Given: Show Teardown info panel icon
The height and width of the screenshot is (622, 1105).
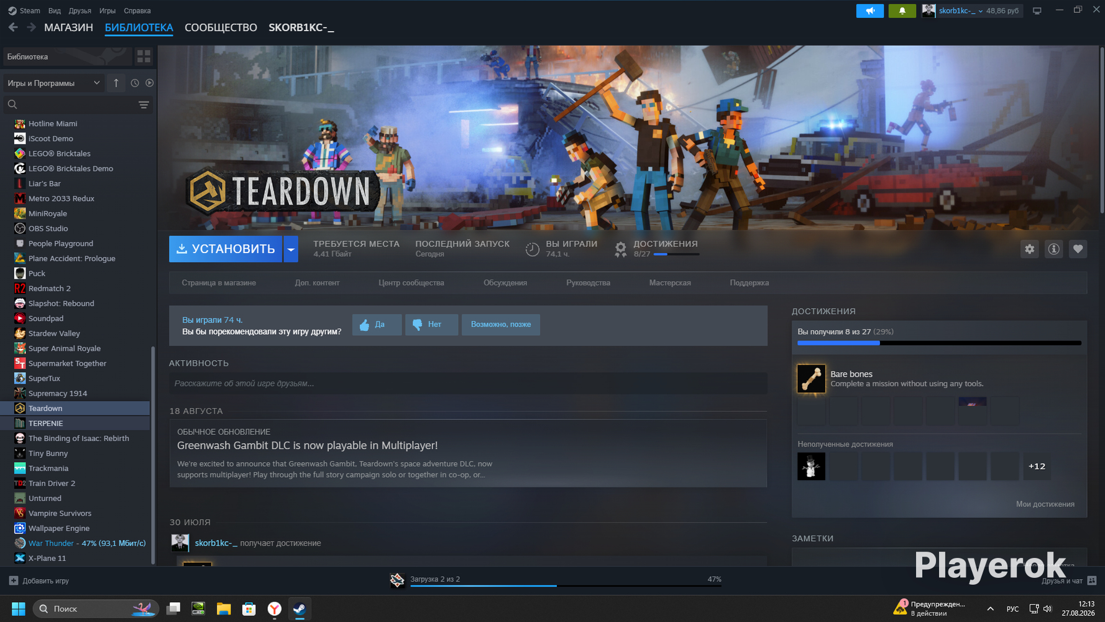Looking at the screenshot, I should [1054, 249].
